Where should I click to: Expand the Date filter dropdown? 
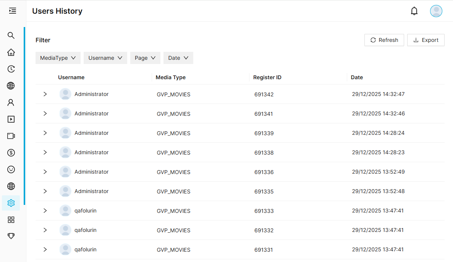coord(178,58)
